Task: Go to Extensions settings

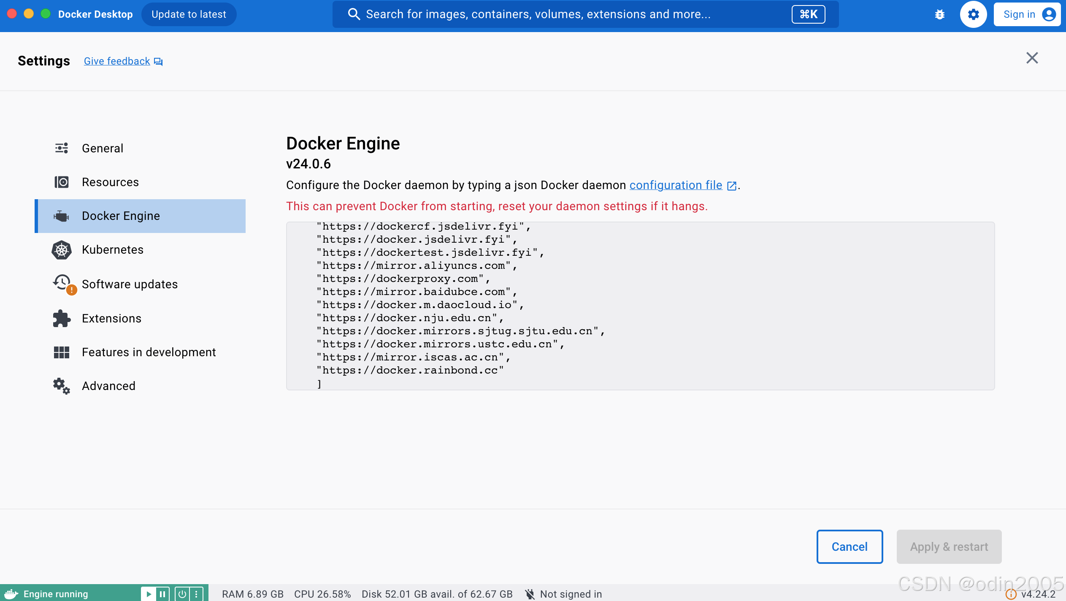Action: [x=111, y=319]
